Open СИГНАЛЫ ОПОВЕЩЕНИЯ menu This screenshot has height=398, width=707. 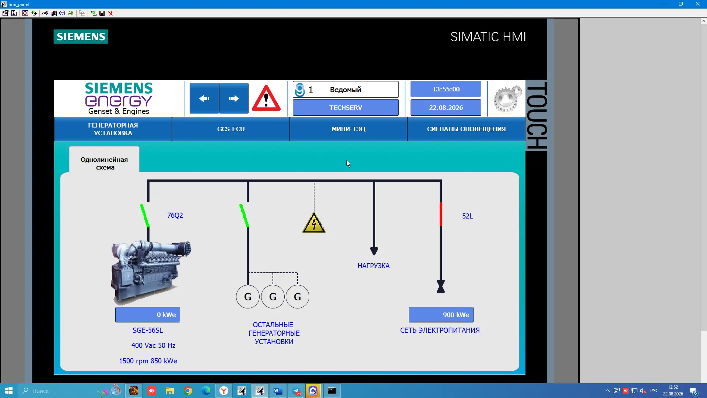pos(466,129)
